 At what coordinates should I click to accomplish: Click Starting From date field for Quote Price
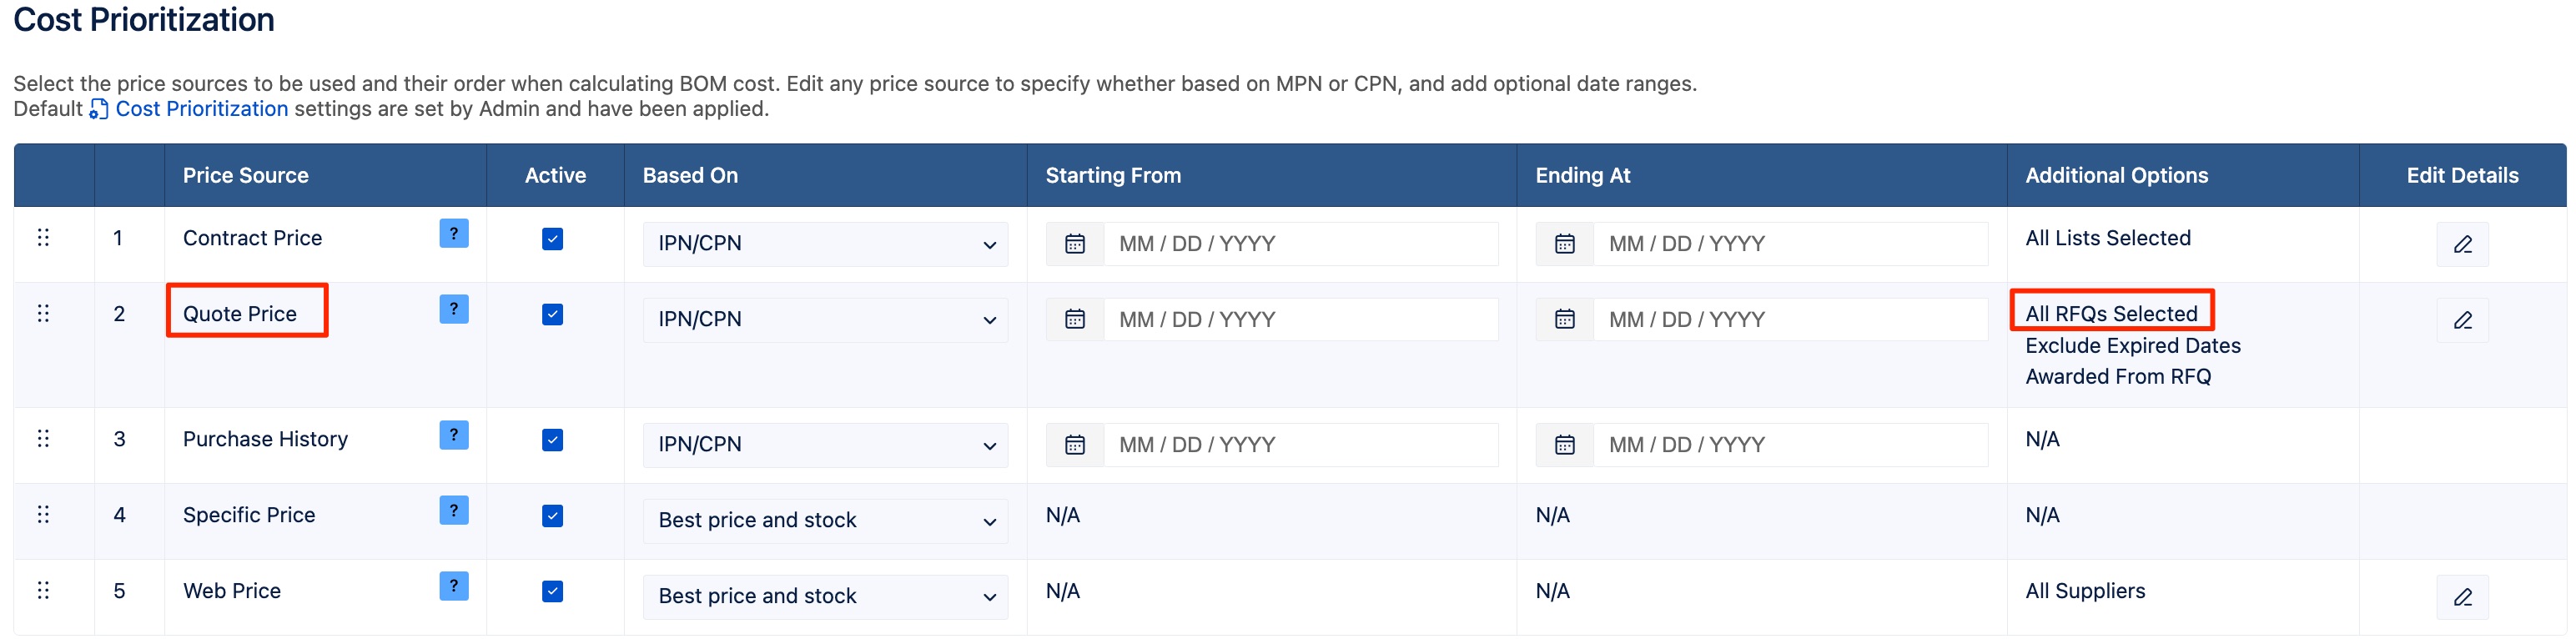pos(1300,320)
